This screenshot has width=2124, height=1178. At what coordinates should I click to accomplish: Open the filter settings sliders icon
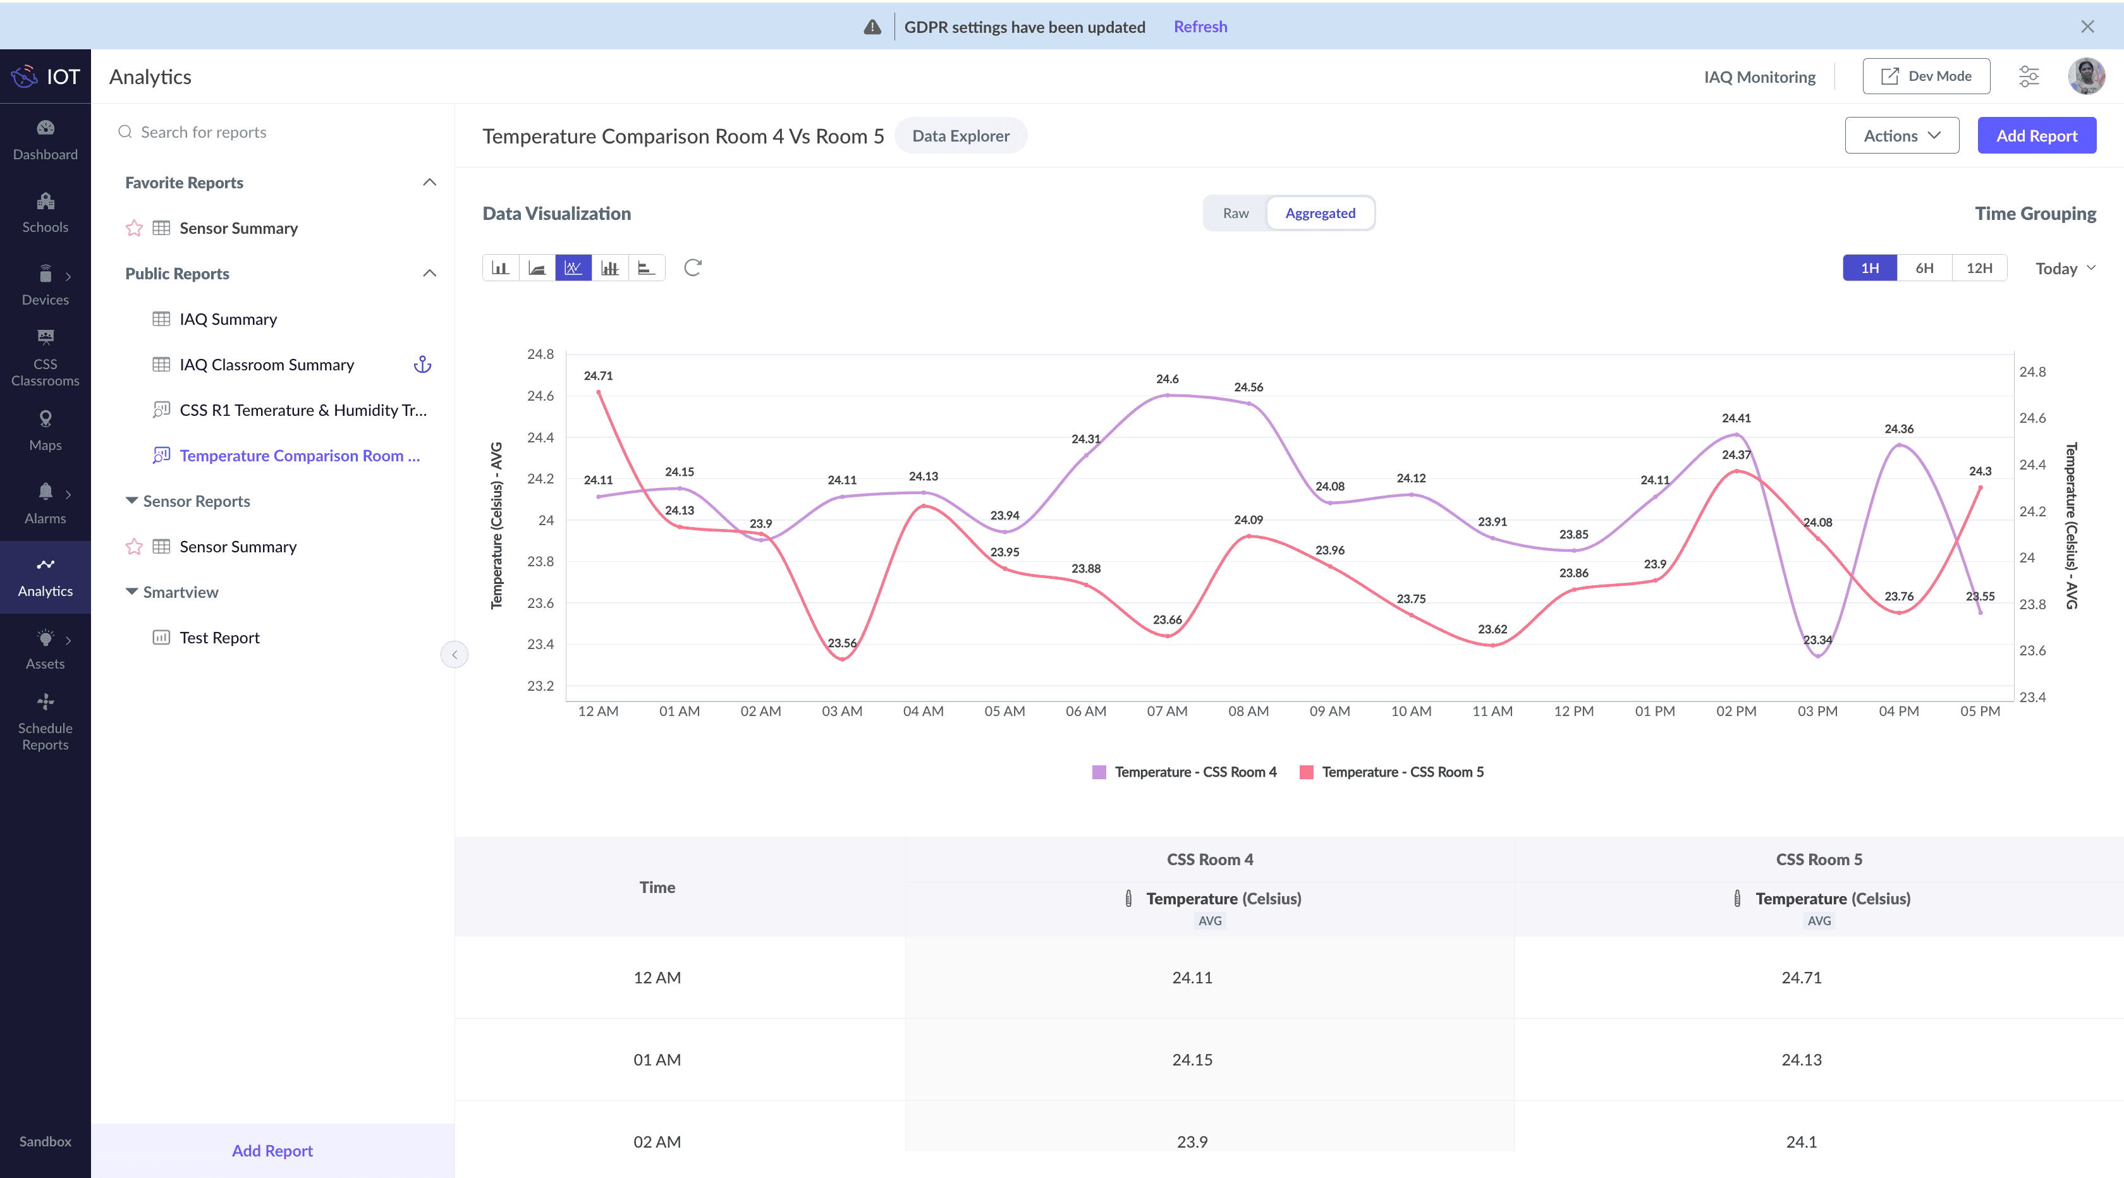coord(2029,76)
